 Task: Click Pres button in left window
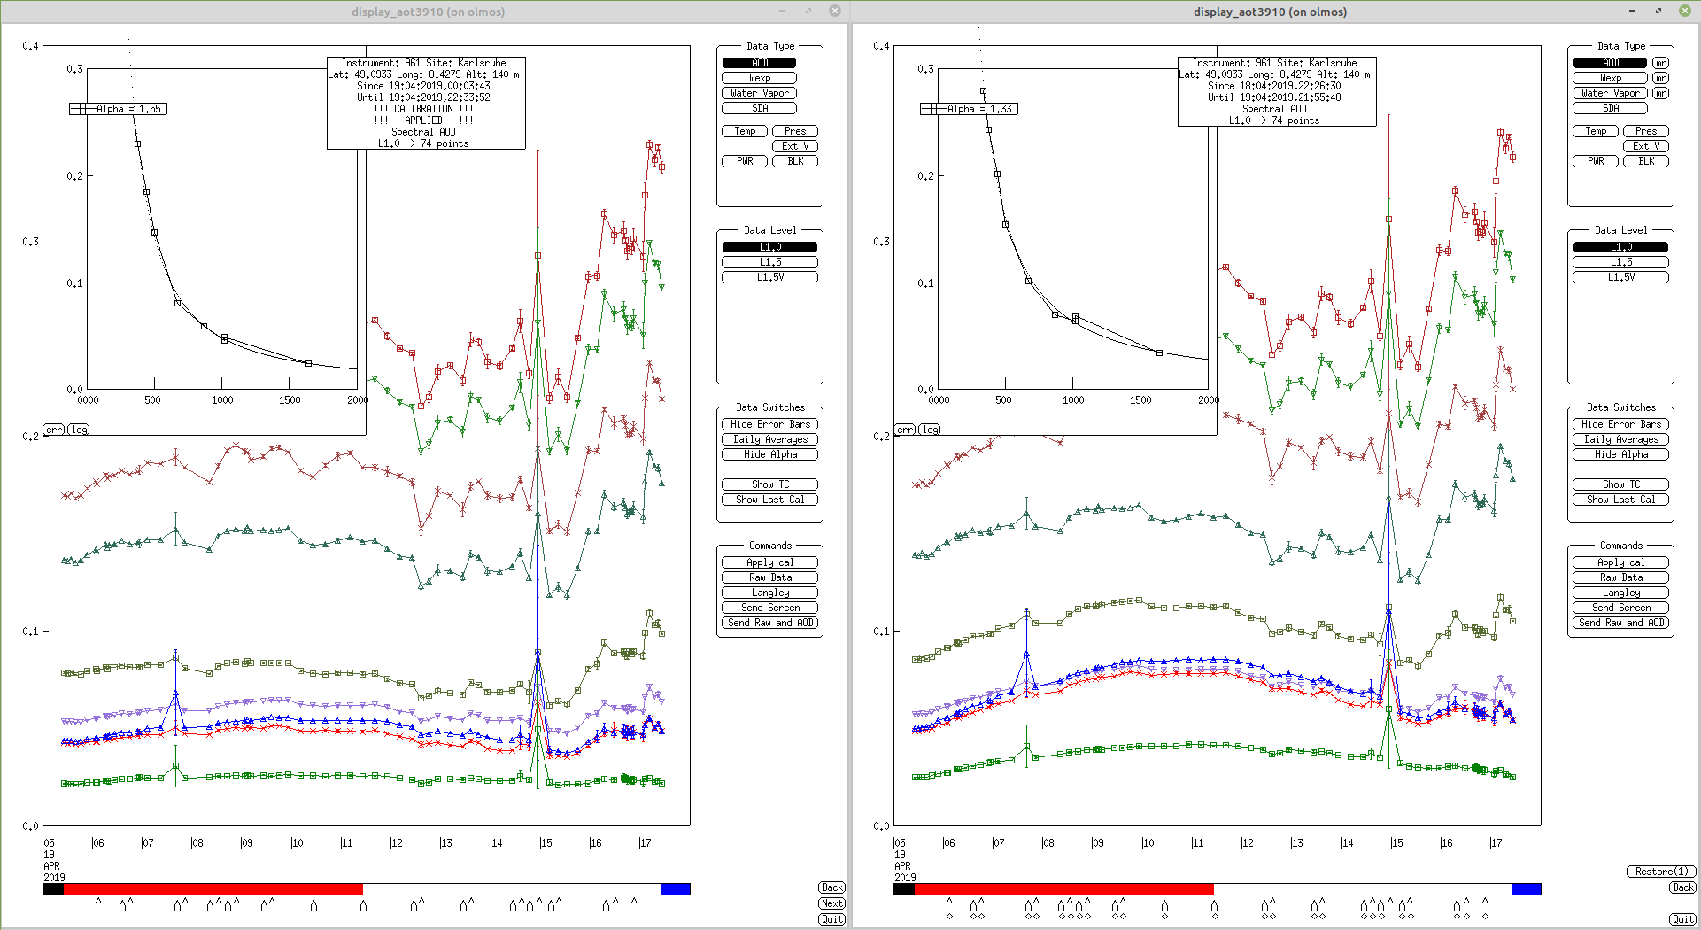click(795, 131)
